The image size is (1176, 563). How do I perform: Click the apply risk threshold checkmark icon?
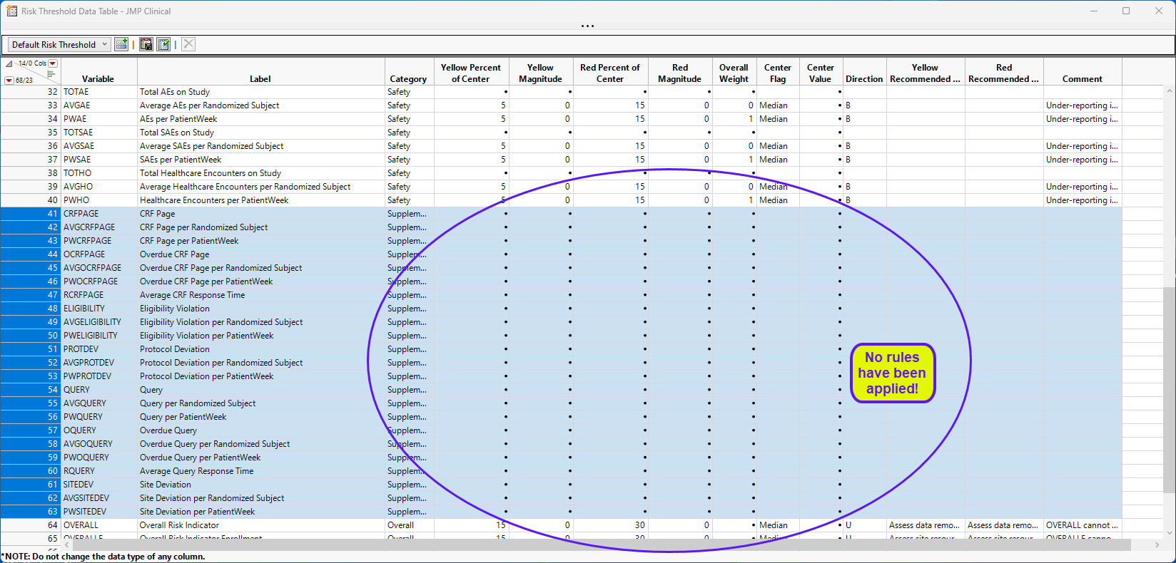163,44
